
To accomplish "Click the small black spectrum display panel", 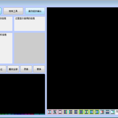I will click(22, 94).
